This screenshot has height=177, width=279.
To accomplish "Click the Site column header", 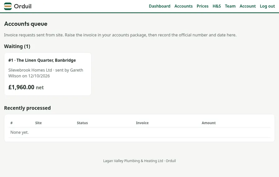I will pyautogui.click(x=38, y=123).
